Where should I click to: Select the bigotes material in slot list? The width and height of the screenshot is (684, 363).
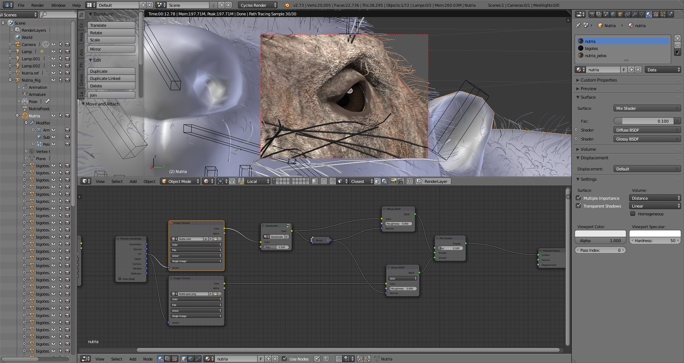tap(591, 48)
